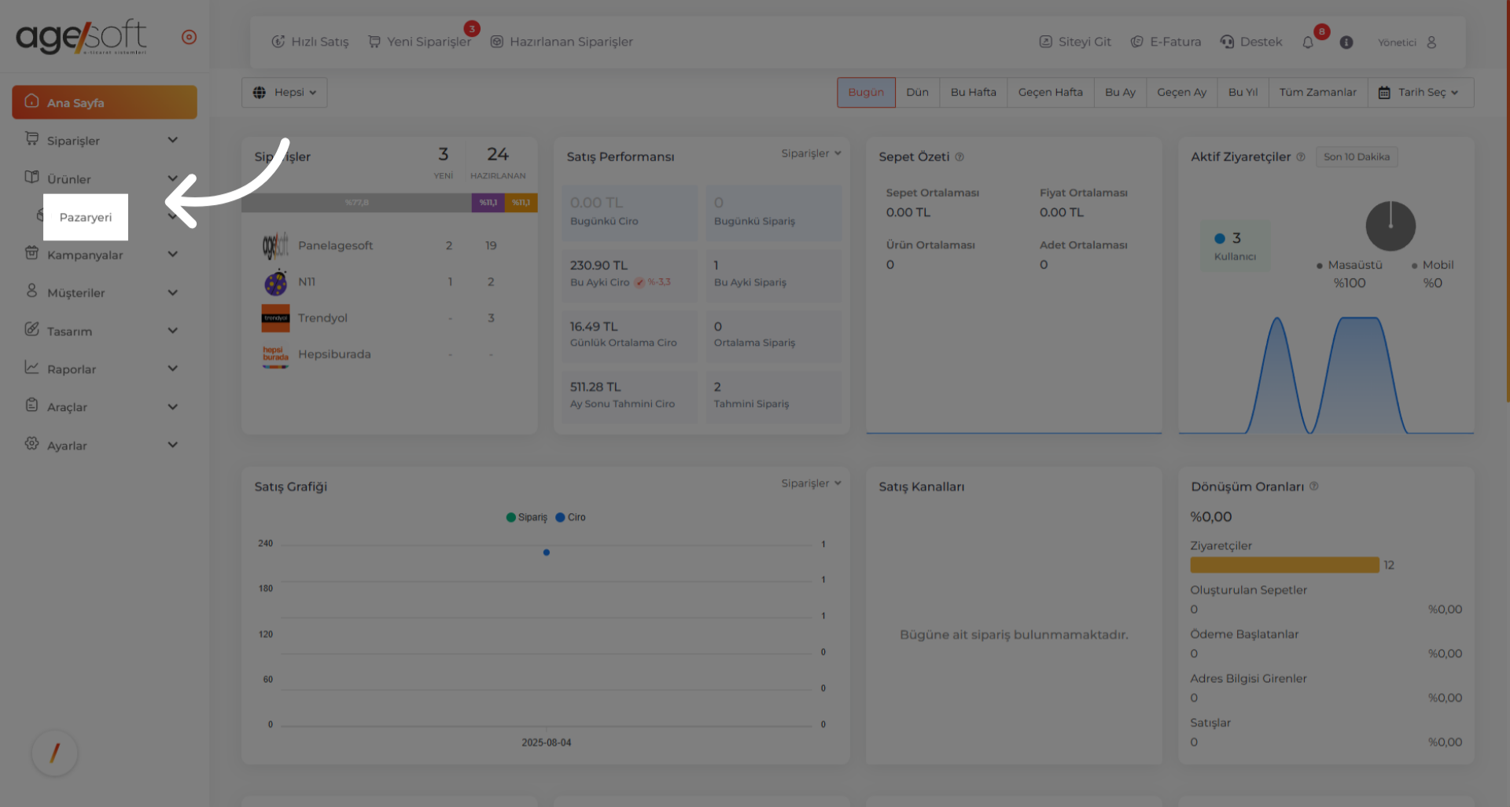Viewport: 1510px width, 807px height.
Task: Click the N11 marketplace row
Action: [389, 281]
